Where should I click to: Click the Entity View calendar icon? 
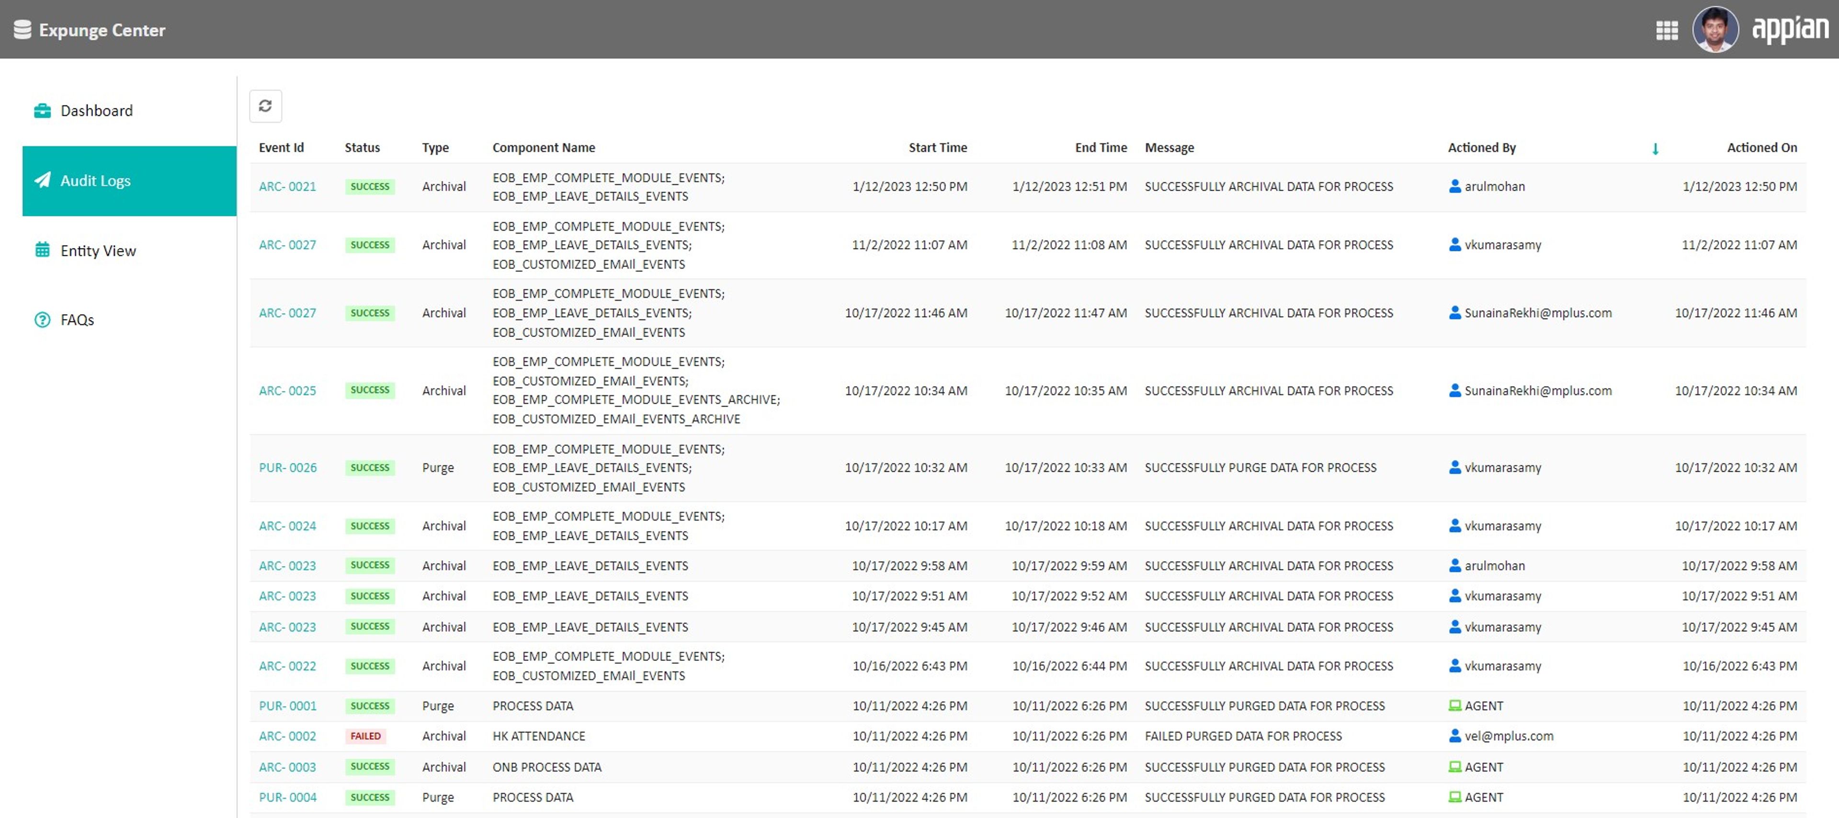[x=42, y=250]
